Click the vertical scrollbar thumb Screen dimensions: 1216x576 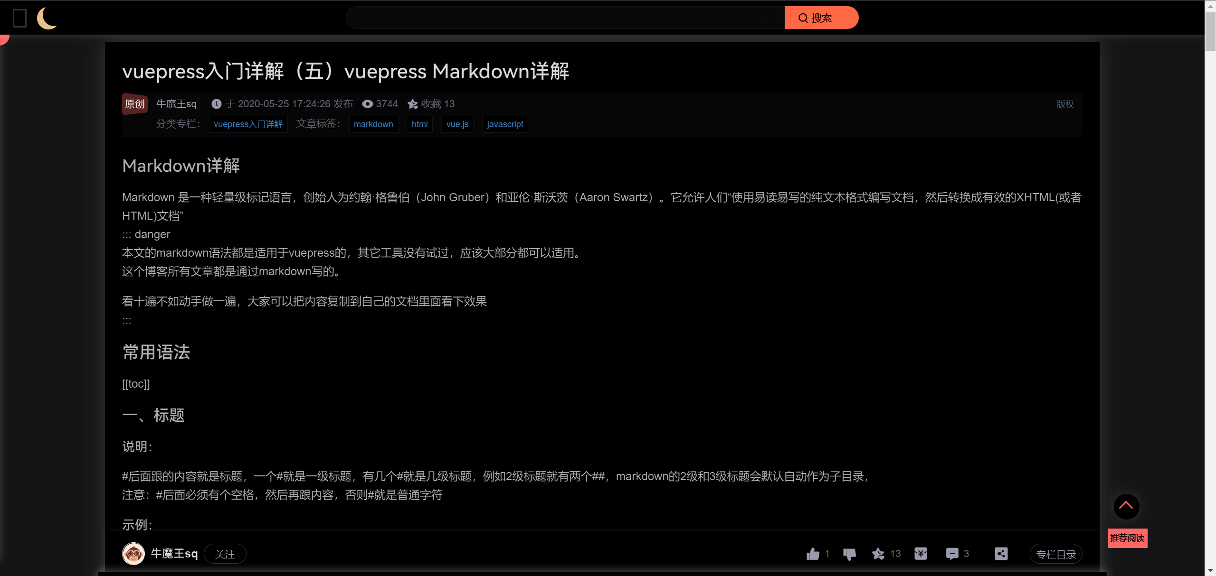pyautogui.click(x=1210, y=31)
